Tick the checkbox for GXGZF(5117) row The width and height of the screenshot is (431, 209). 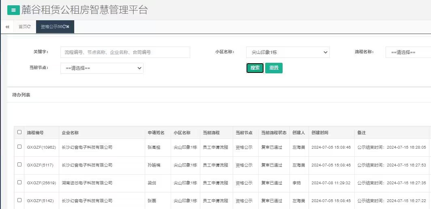click(19, 165)
